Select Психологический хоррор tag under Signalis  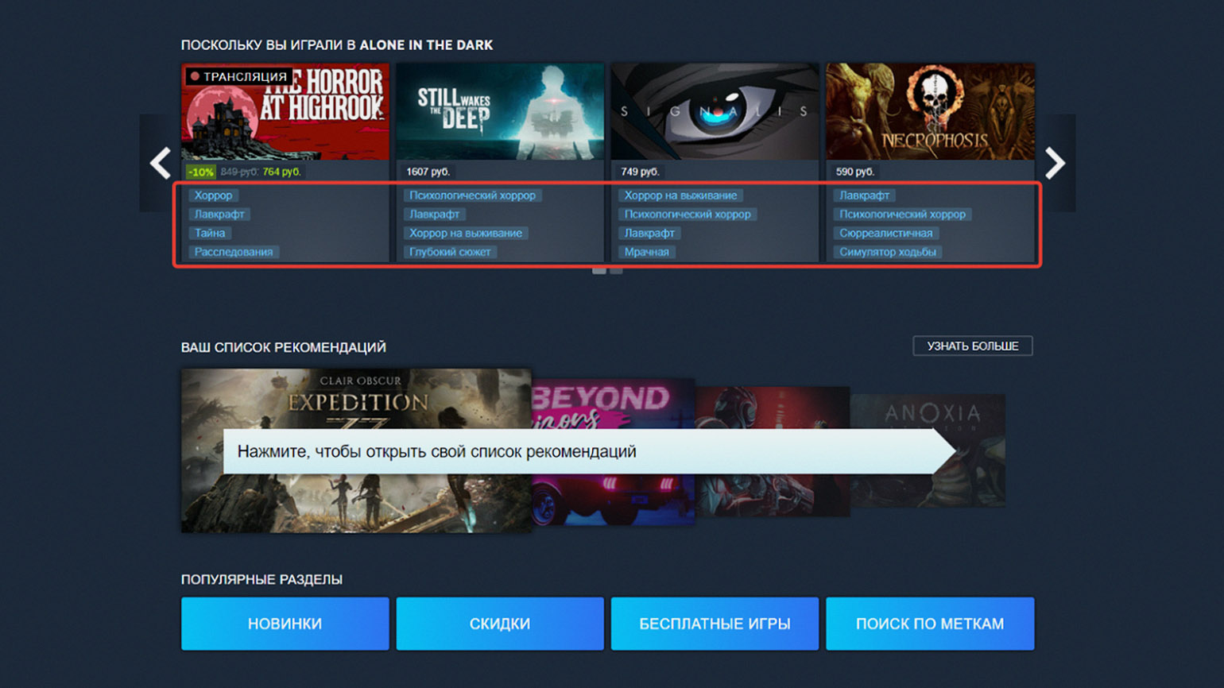[x=688, y=215]
